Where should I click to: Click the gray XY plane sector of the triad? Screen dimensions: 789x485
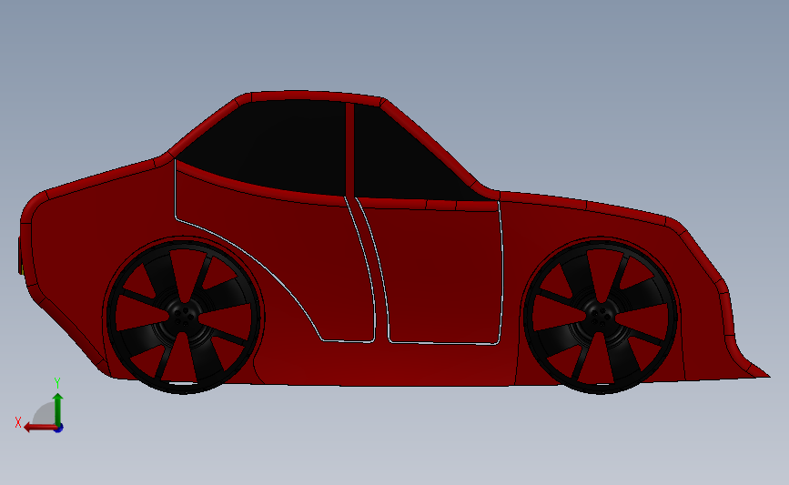[45, 415]
